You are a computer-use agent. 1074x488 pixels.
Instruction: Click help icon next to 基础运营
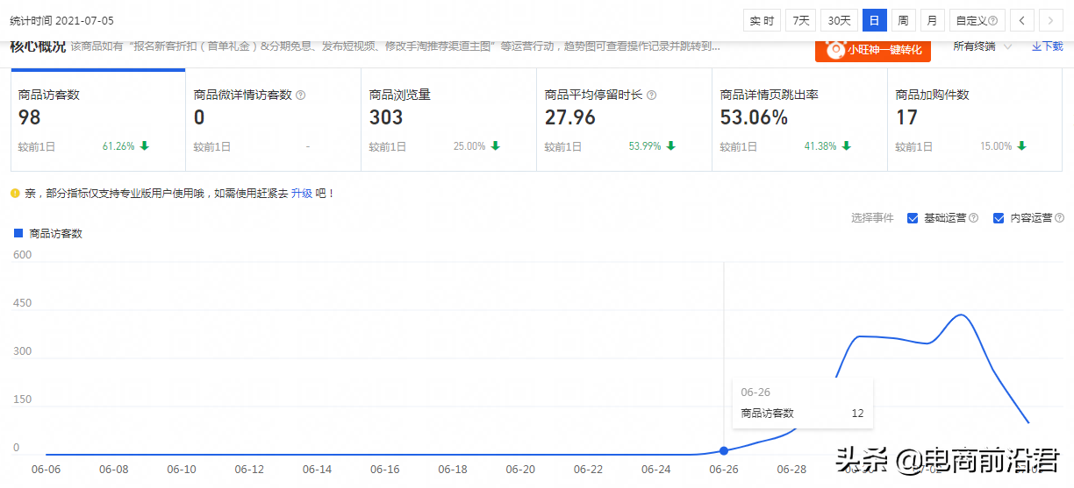click(973, 218)
